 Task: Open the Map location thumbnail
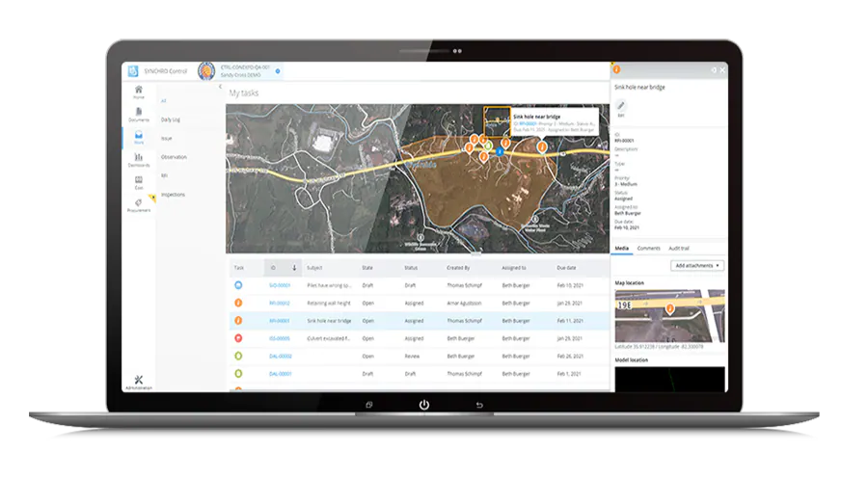670,316
